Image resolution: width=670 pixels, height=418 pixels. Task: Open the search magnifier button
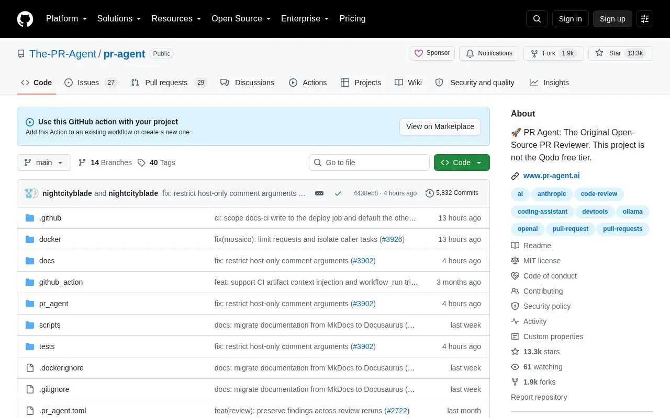click(x=537, y=19)
